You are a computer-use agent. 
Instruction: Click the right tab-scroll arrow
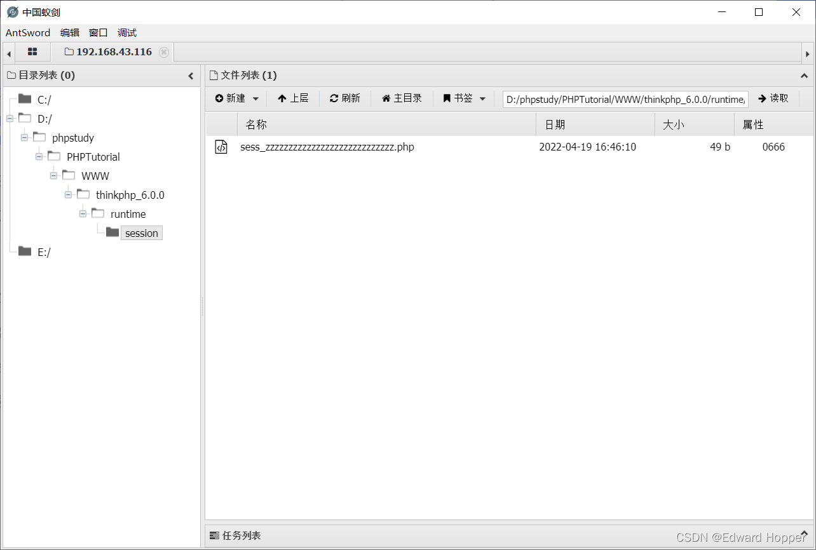(x=808, y=53)
